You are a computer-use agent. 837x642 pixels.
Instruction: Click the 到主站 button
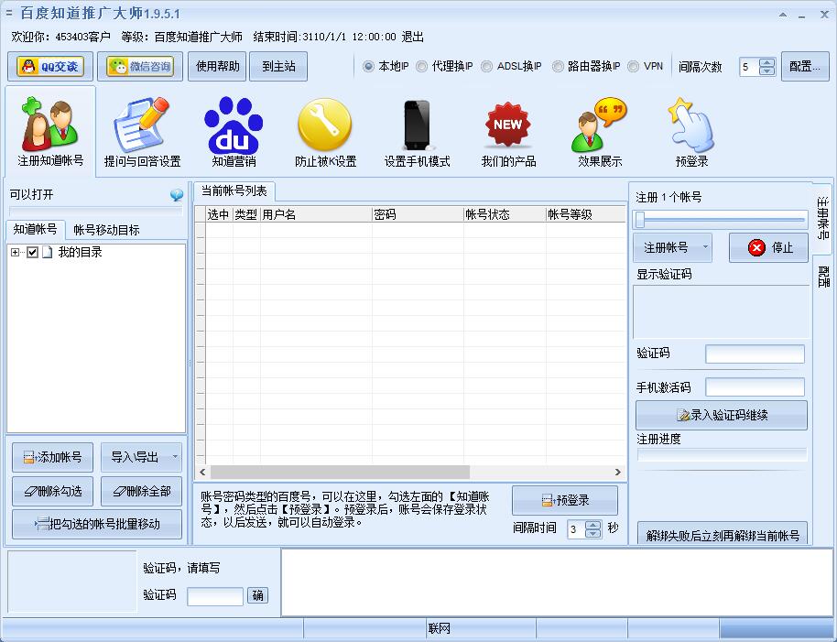[x=278, y=66]
